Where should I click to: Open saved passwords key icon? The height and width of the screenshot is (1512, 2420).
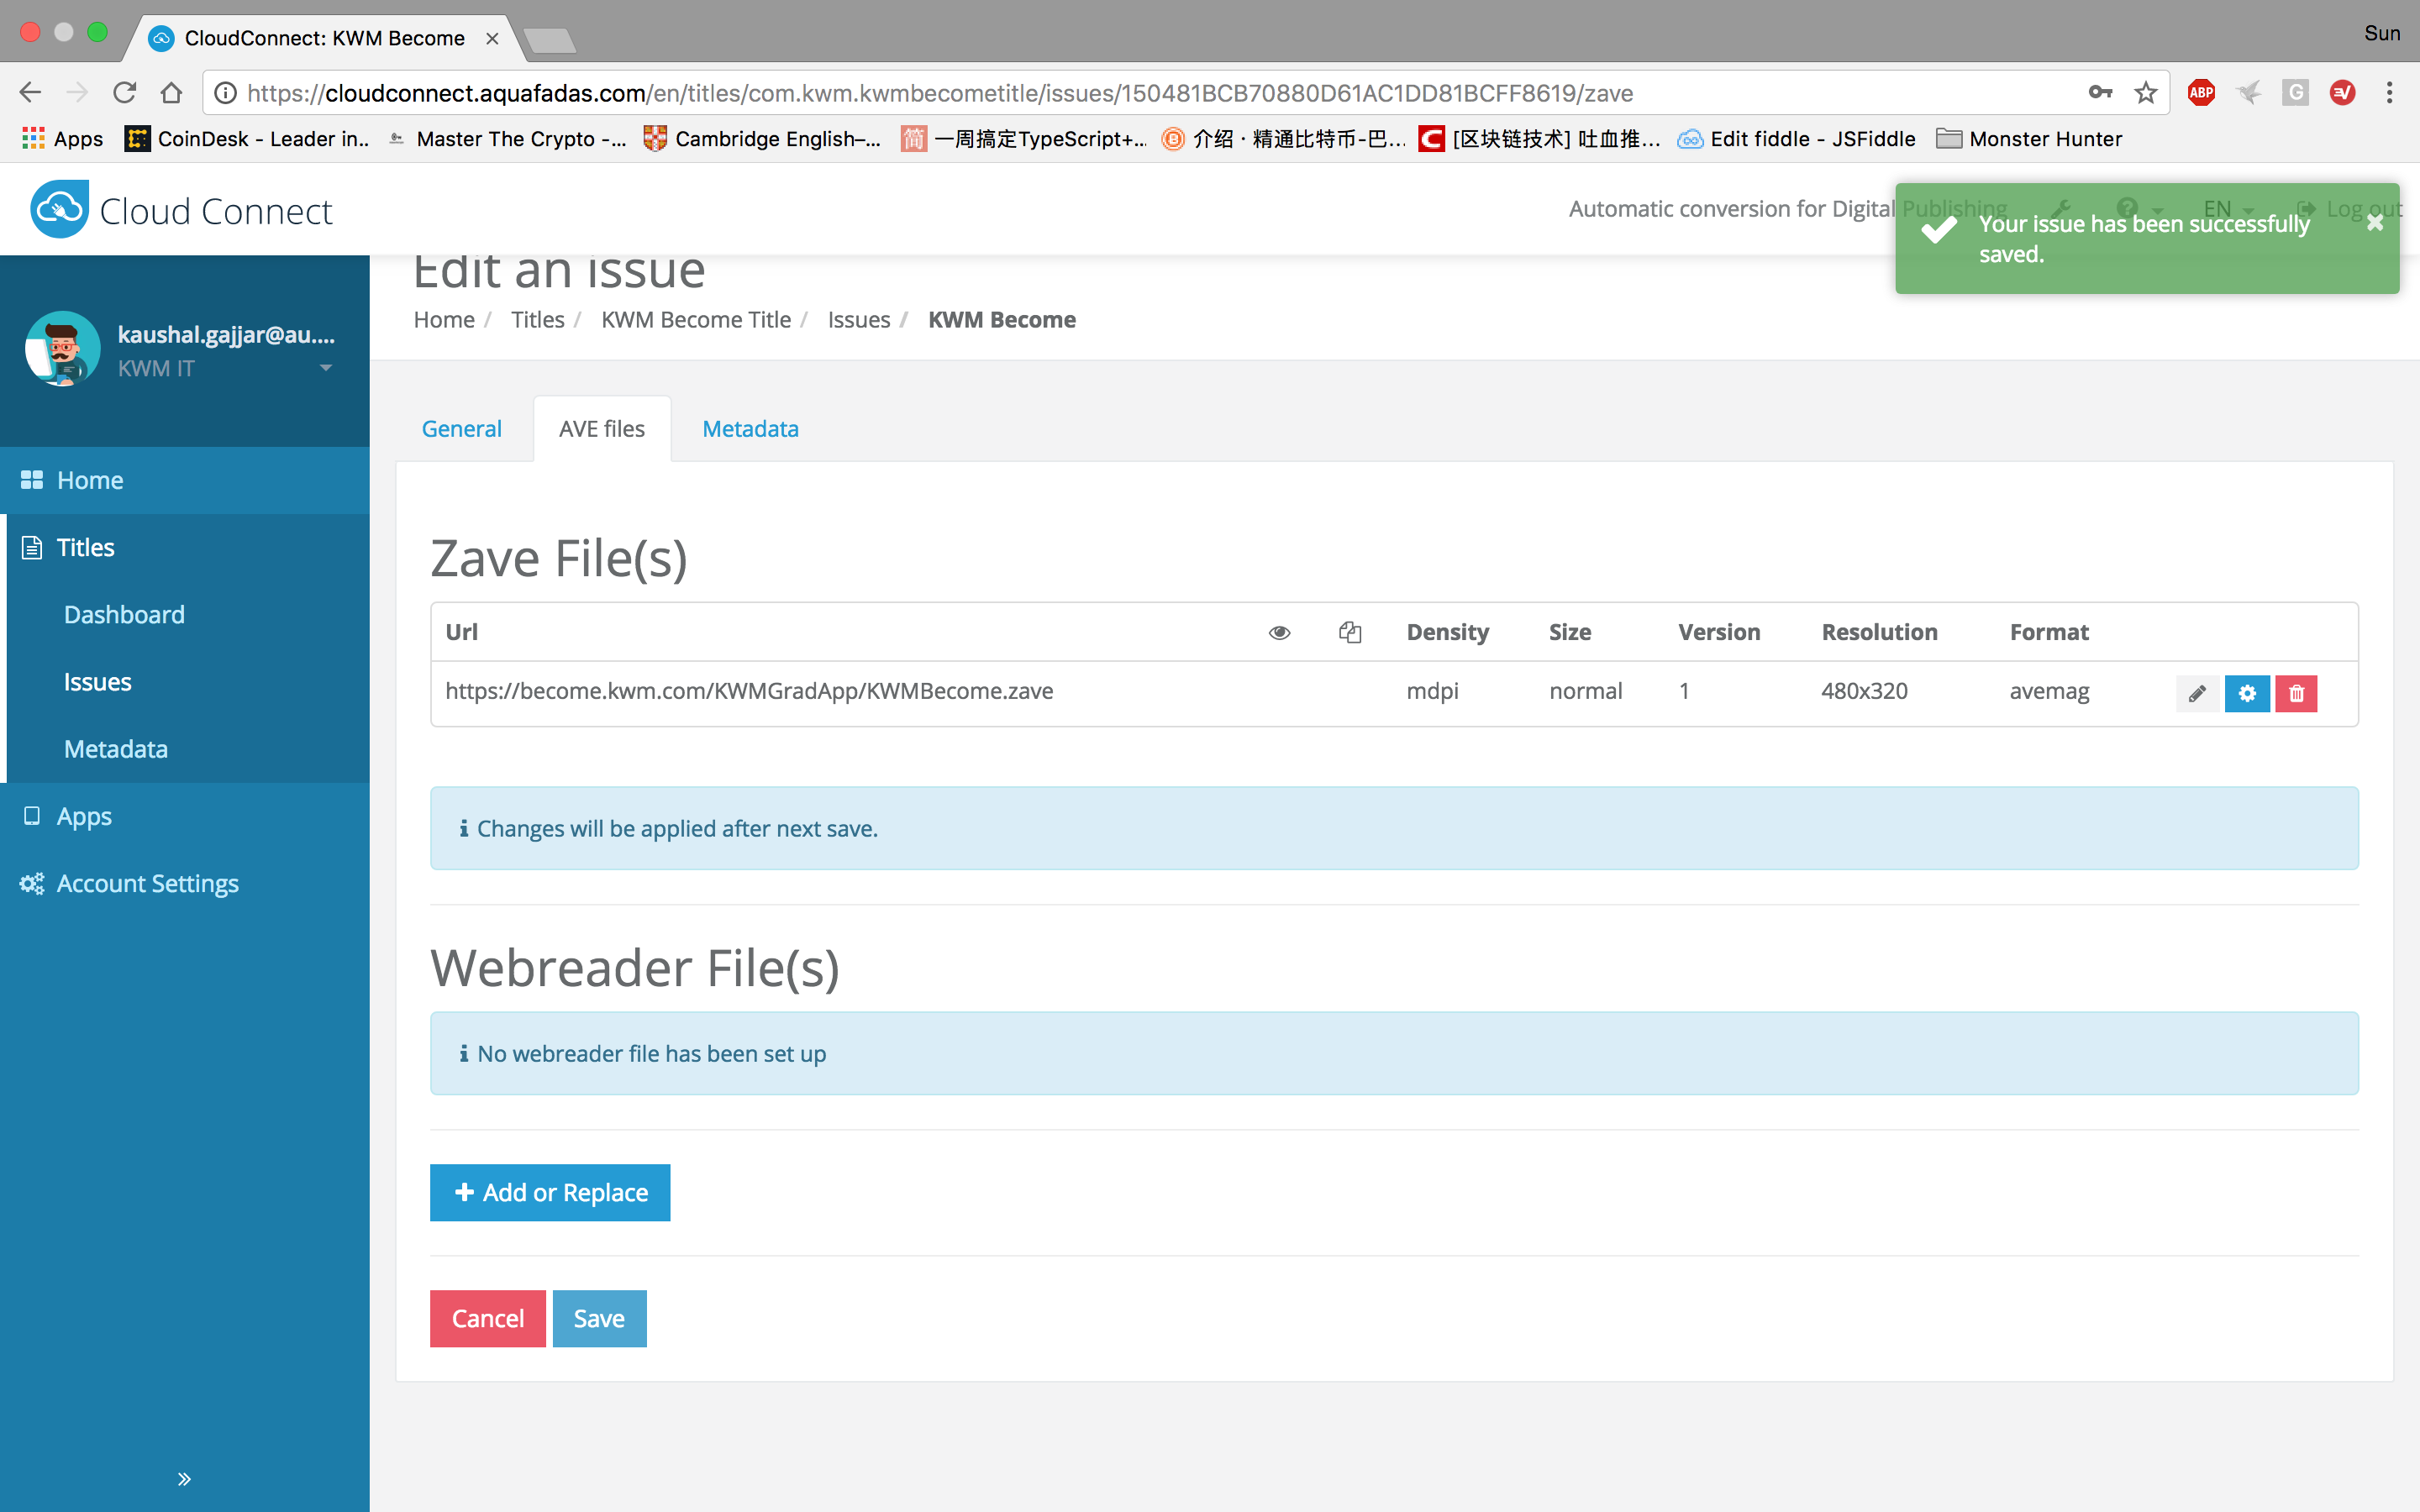point(2100,93)
